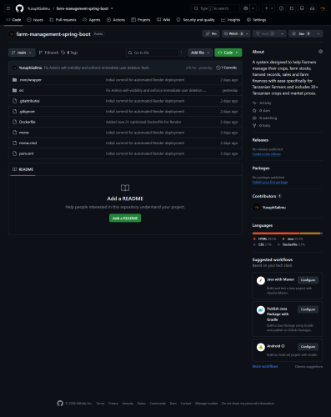The width and height of the screenshot is (331, 417).
Task: Open the Wiki tab
Action: 163,20
